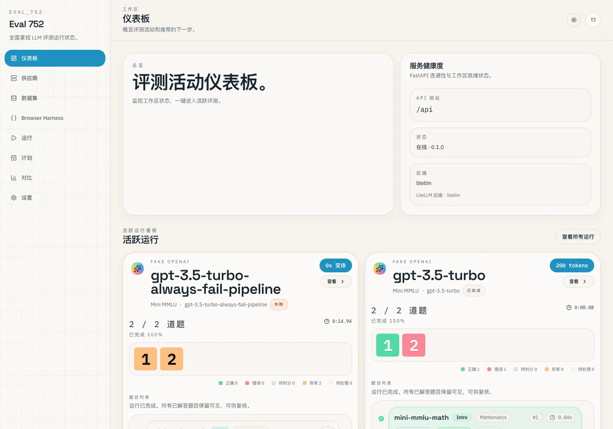Click the play icon beside 运行
The image size is (613, 429).
pyautogui.click(x=14, y=138)
